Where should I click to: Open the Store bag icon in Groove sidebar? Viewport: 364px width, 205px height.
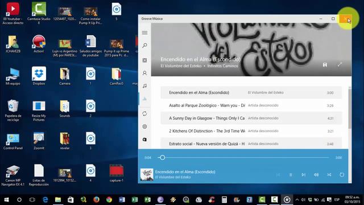pos(144,140)
